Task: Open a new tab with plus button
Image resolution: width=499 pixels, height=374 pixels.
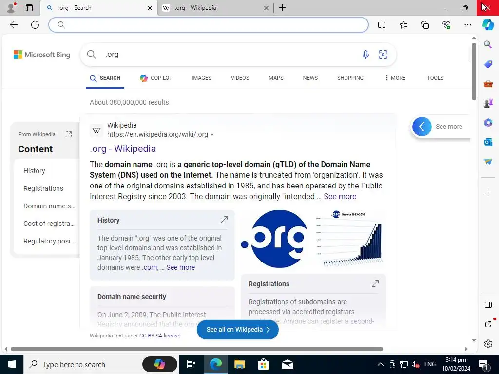Action: (x=282, y=8)
